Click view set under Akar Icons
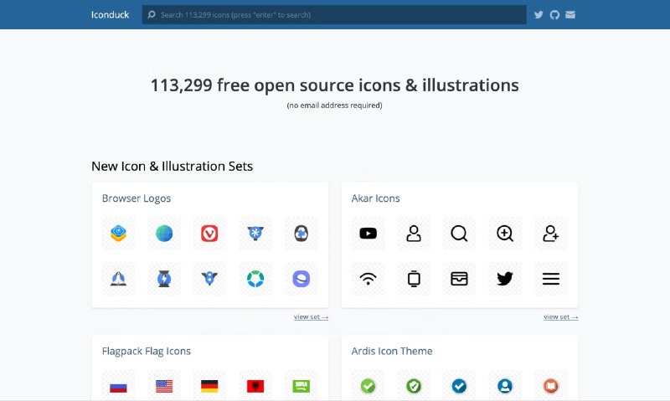The image size is (670, 401). [x=560, y=317]
